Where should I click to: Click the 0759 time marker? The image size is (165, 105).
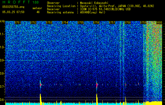pyautogui.click(x=143, y=23)
